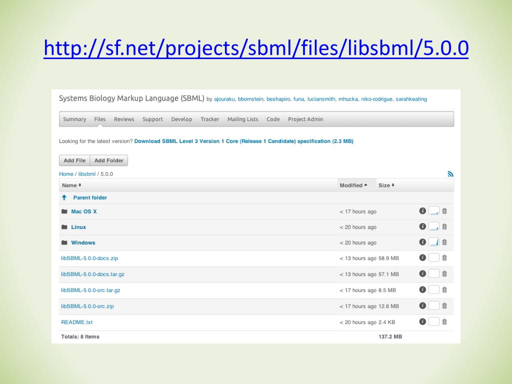Show info for README.txt
The height and width of the screenshot is (384, 512).
pyautogui.click(x=422, y=321)
